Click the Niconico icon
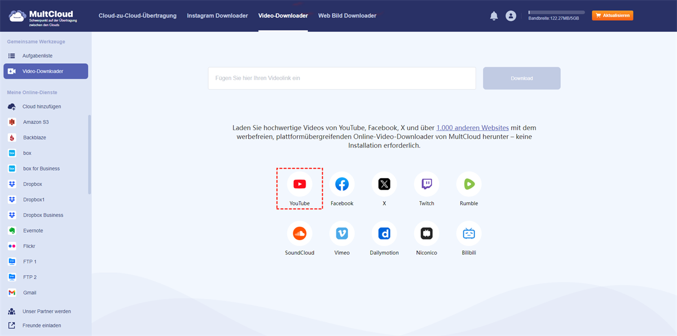The height and width of the screenshot is (336, 677). (x=427, y=233)
